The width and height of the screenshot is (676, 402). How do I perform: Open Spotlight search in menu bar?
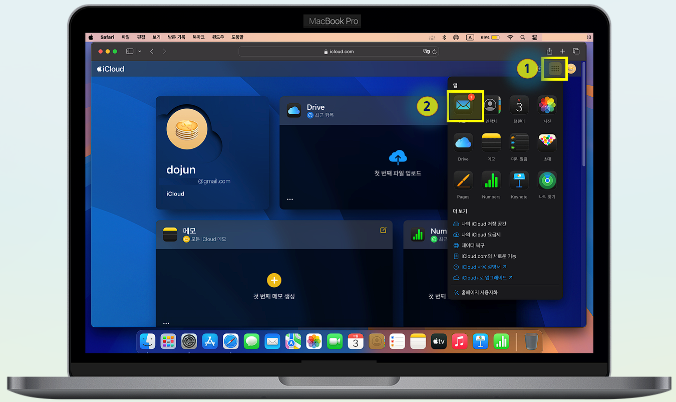coord(523,37)
